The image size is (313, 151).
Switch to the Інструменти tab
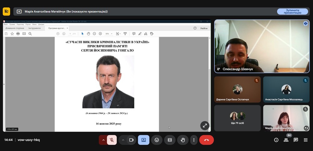pyautogui.click(x=34, y=28)
